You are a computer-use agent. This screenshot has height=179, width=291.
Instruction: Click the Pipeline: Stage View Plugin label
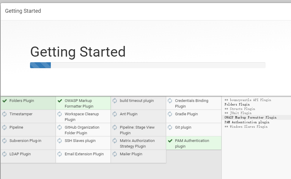coord(137,130)
